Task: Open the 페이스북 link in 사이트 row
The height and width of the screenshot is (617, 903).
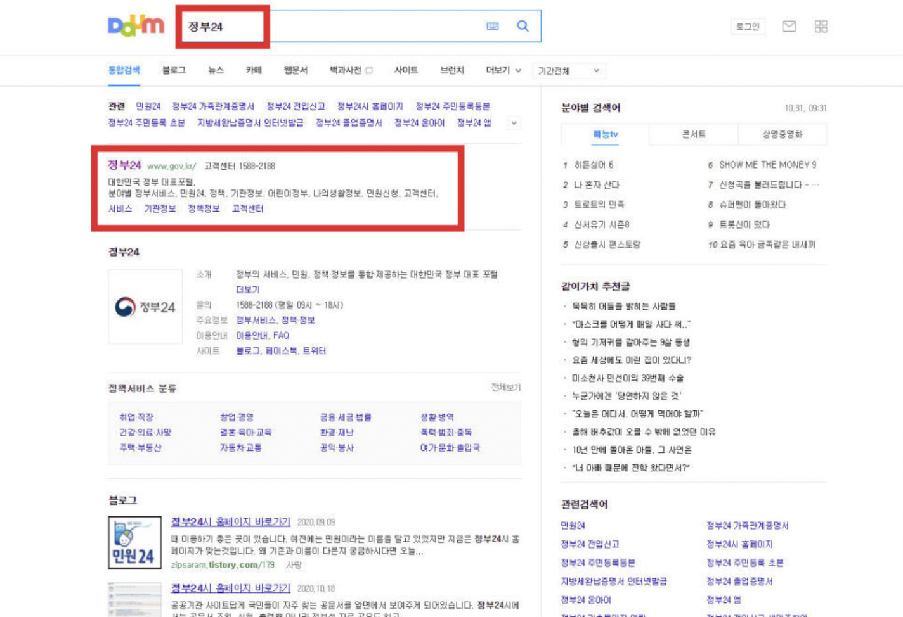Action: [281, 351]
